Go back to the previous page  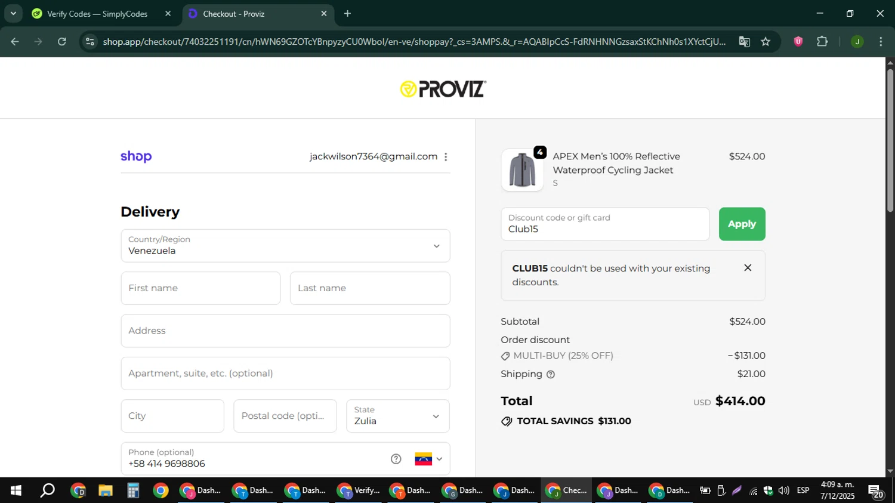pos(15,42)
